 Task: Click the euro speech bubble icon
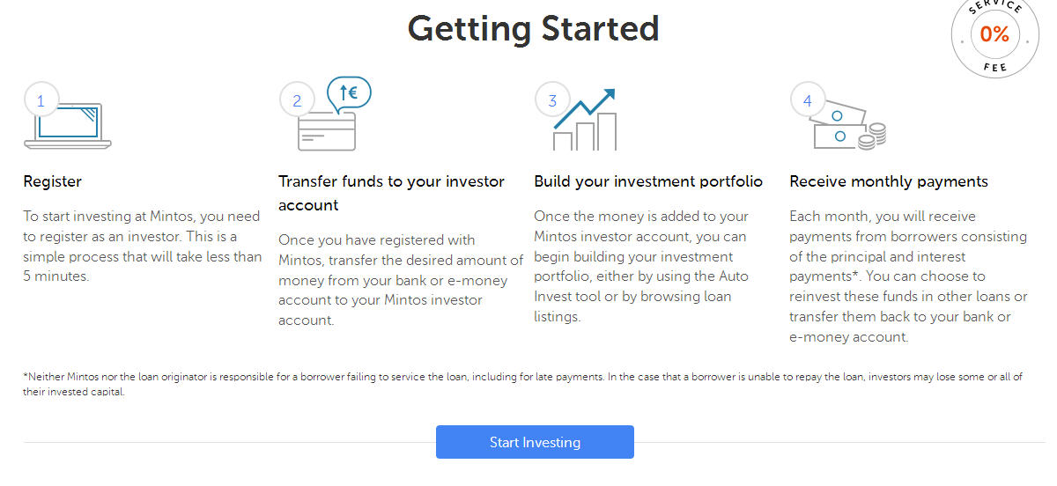[349, 92]
